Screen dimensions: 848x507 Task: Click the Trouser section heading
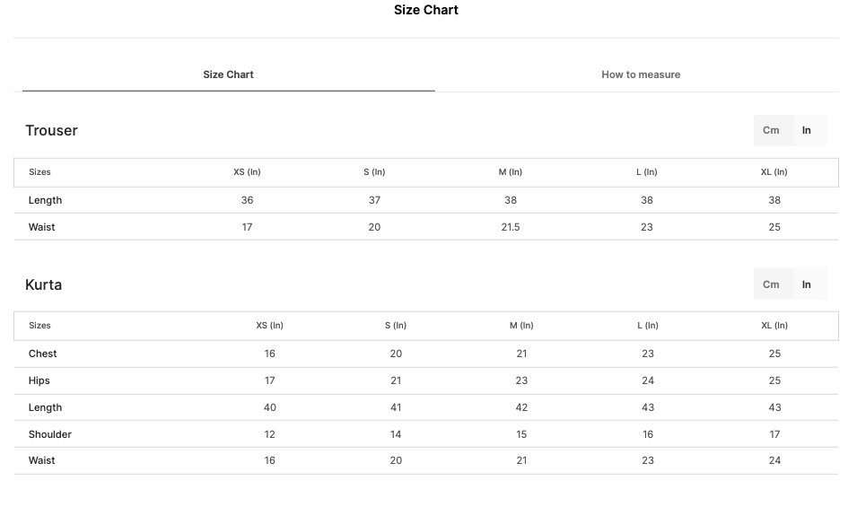tap(51, 130)
